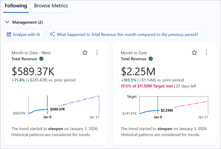Click the verified badge on West Total Revenue
The width and height of the screenshot is (221, 149).
[41, 59]
